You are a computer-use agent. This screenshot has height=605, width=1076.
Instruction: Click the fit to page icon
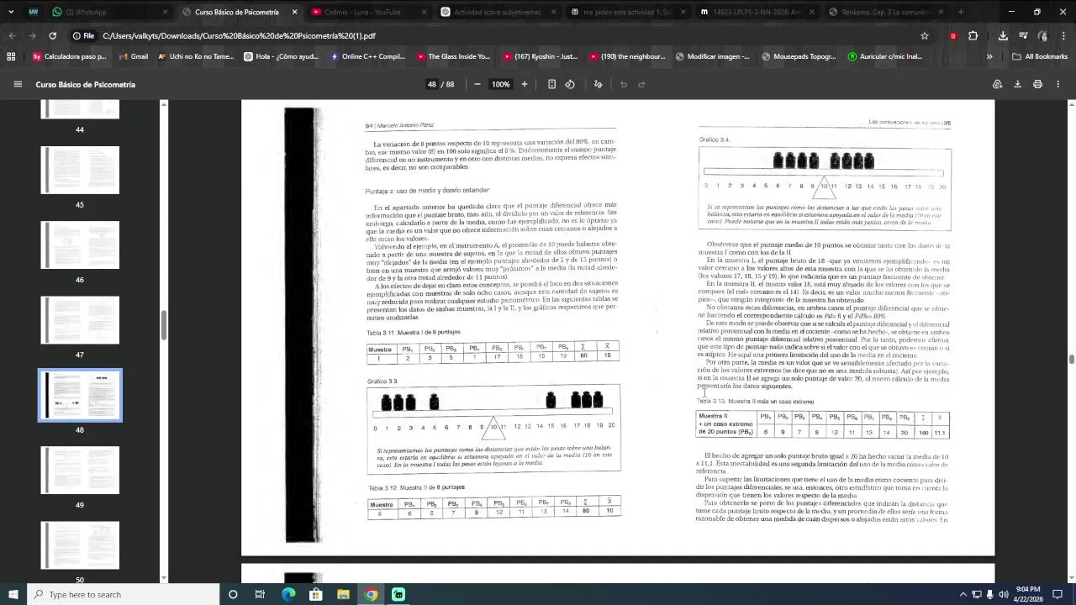(x=551, y=84)
